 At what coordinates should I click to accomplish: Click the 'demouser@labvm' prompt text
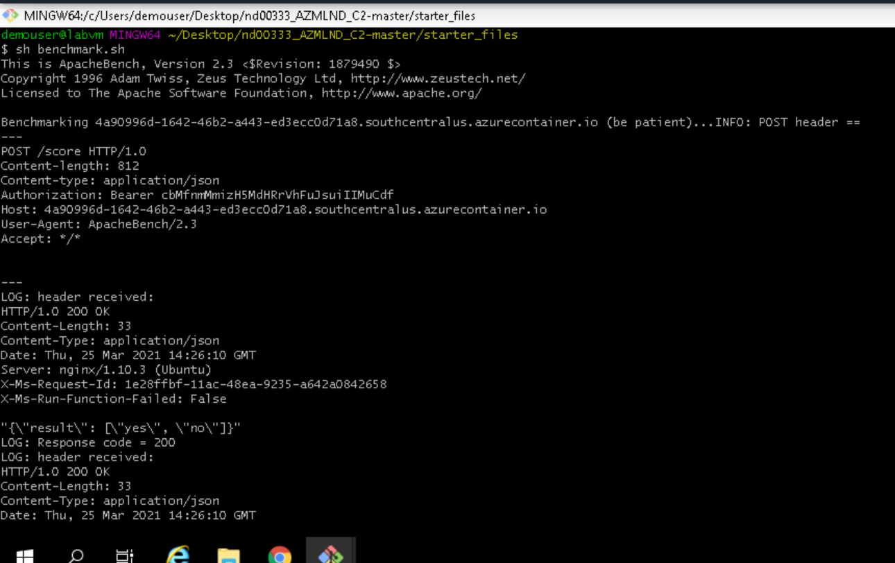(53, 35)
